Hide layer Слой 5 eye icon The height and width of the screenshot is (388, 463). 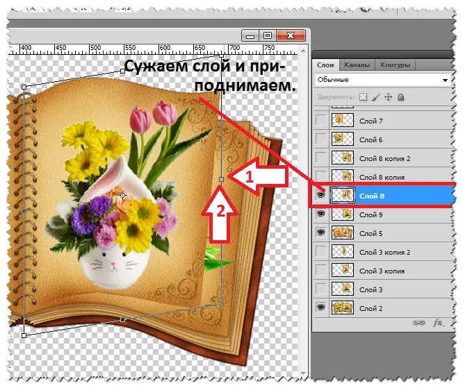click(x=320, y=233)
